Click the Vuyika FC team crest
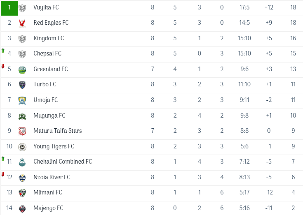The image size is (303, 215). pos(22,8)
